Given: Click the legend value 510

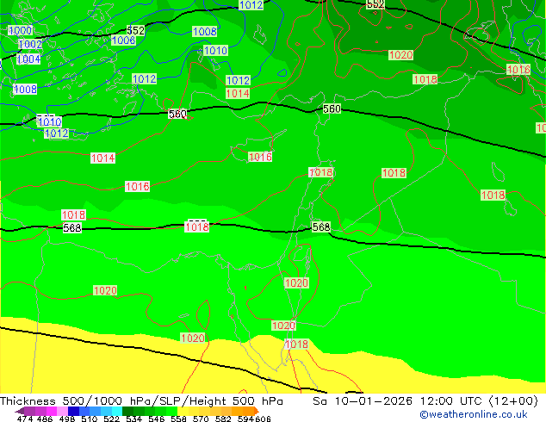Looking at the screenshot, I should (x=90, y=419).
